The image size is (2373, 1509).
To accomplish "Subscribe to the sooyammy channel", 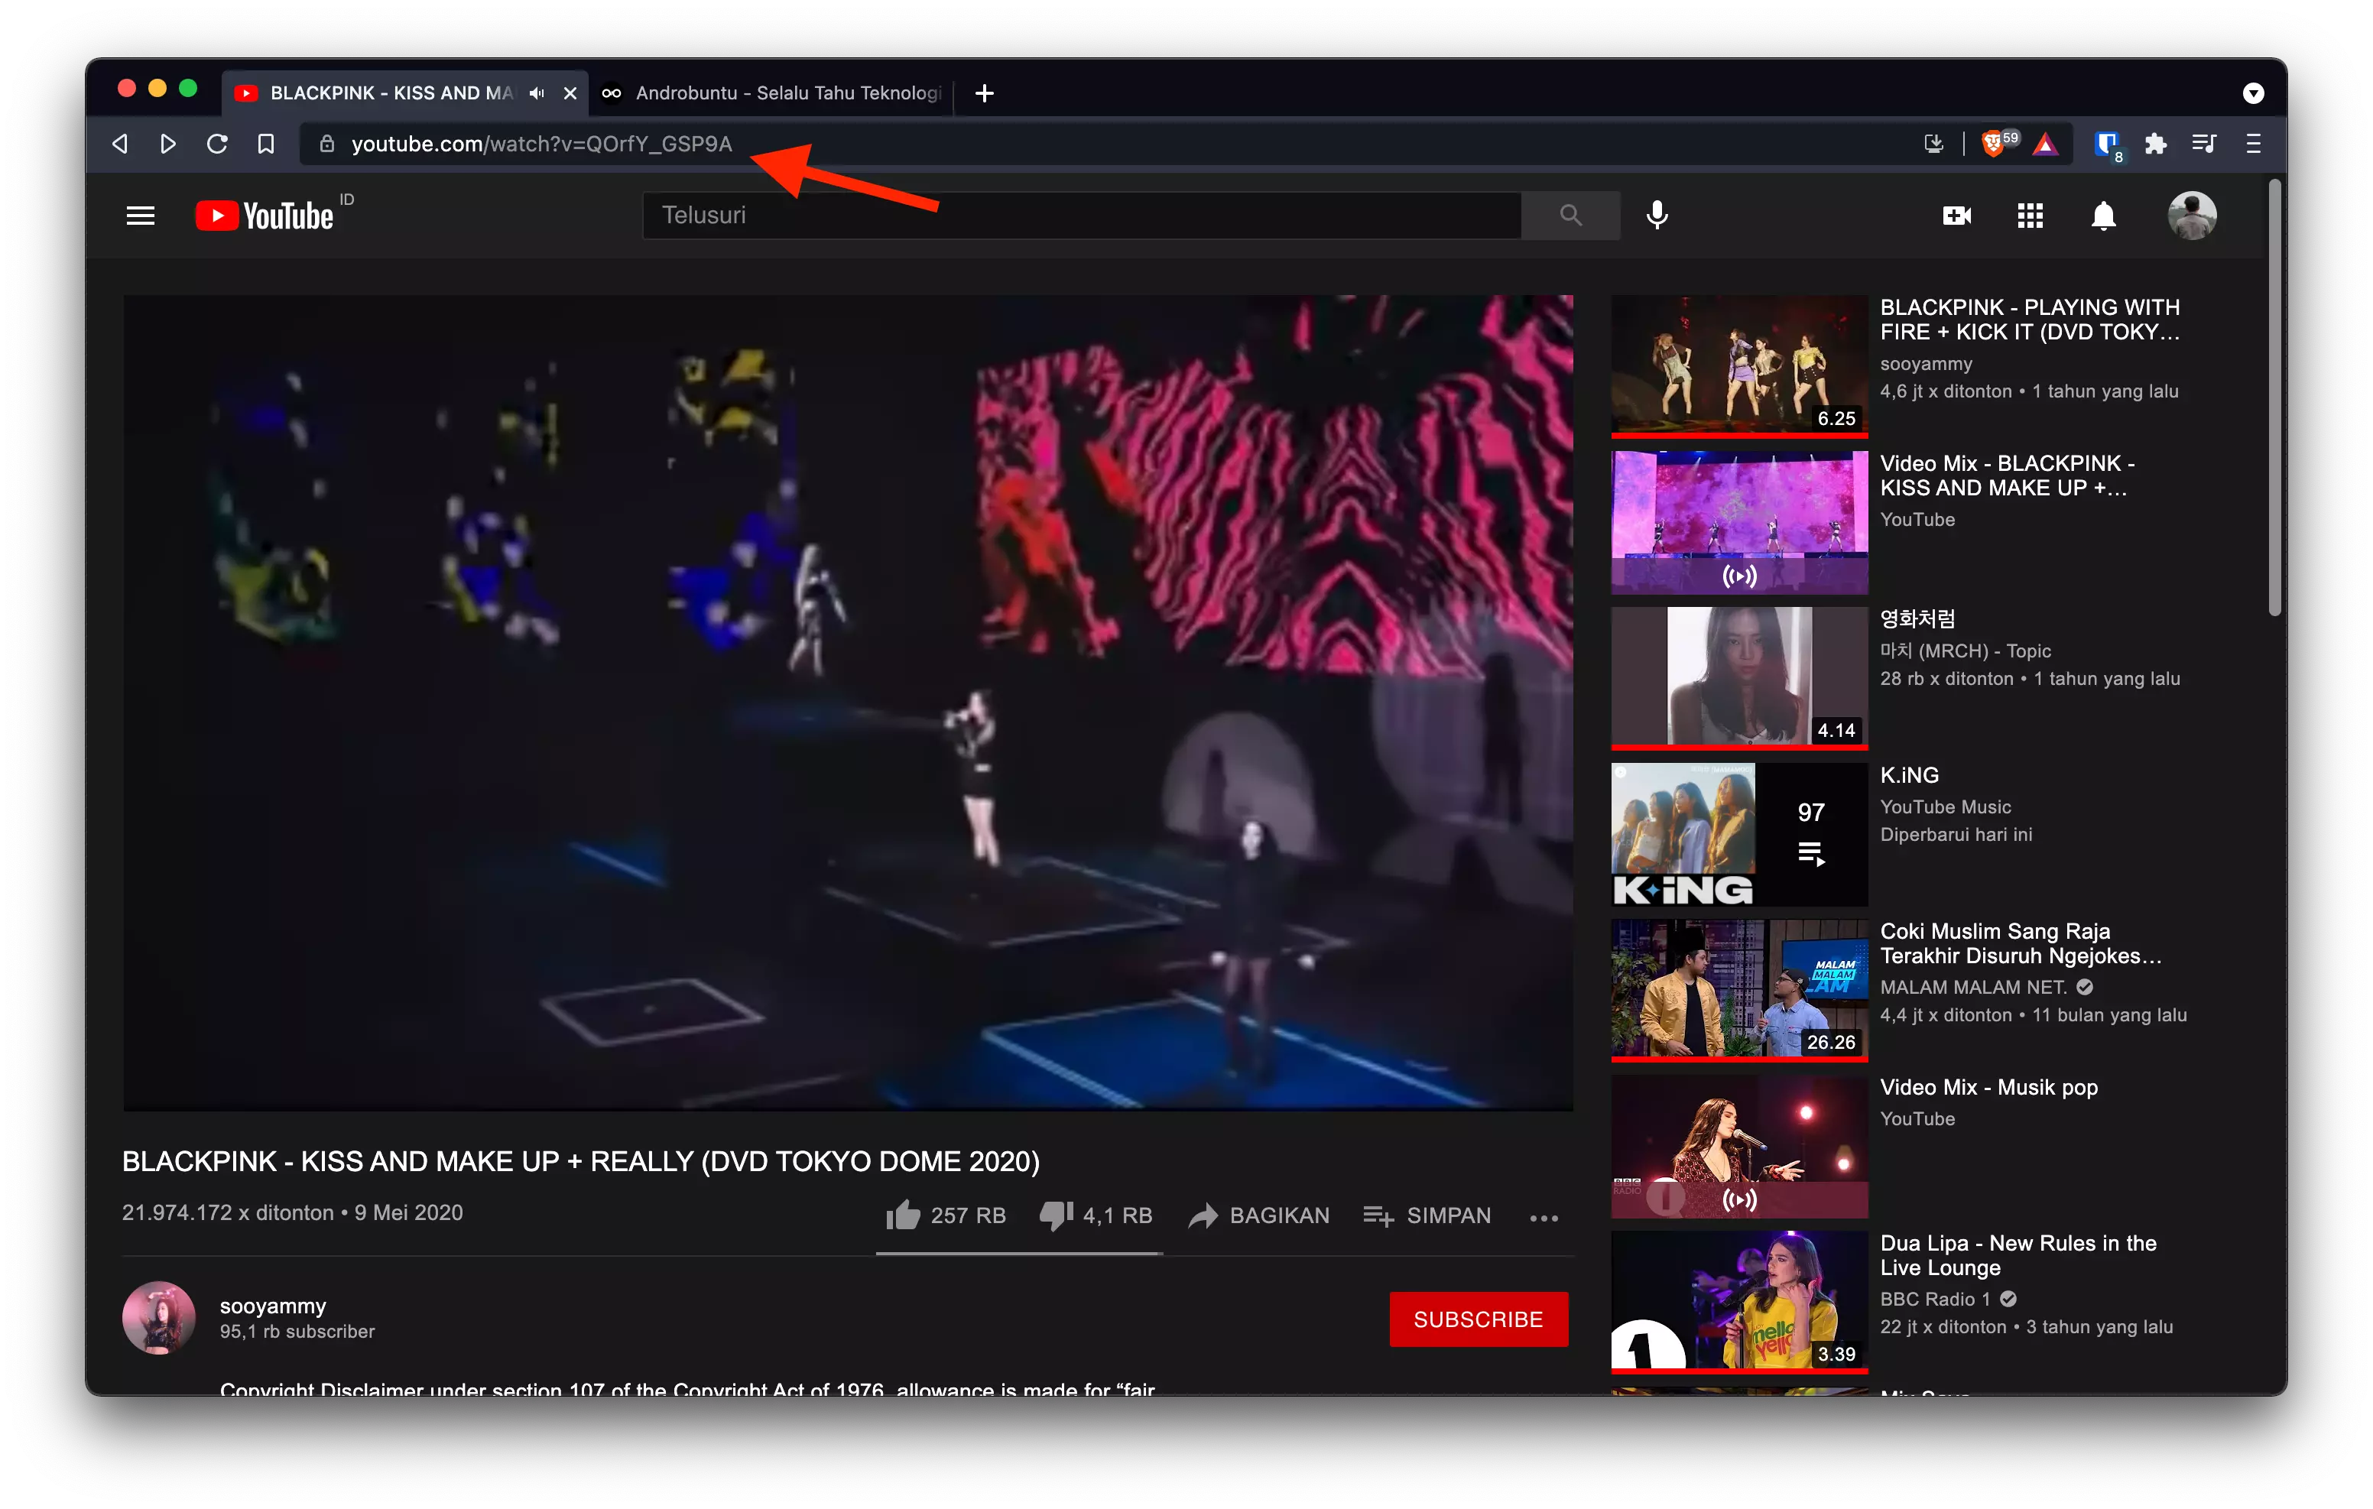I will coord(1479,1319).
